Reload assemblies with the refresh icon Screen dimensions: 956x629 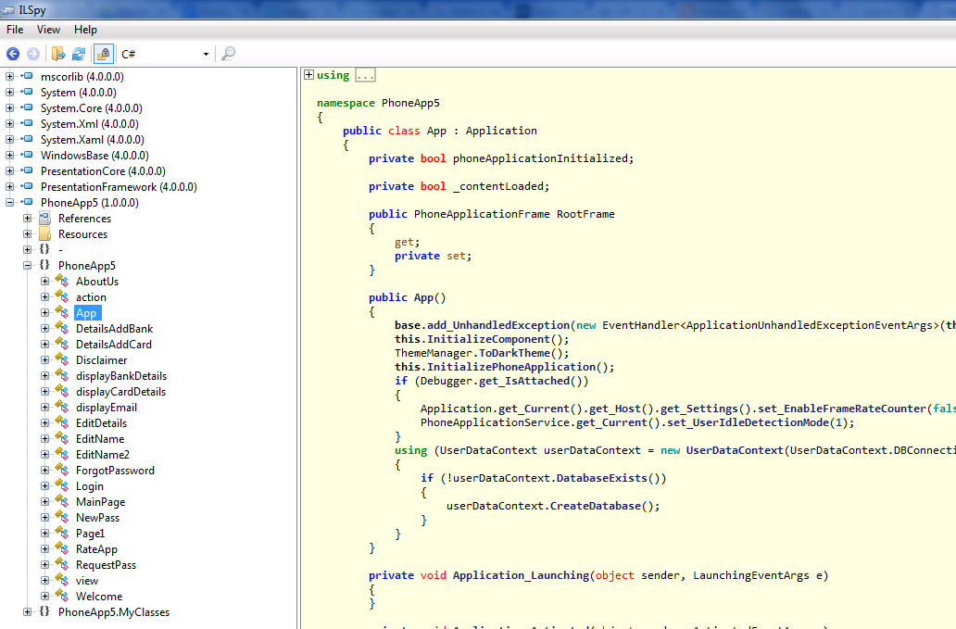[79, 54]
